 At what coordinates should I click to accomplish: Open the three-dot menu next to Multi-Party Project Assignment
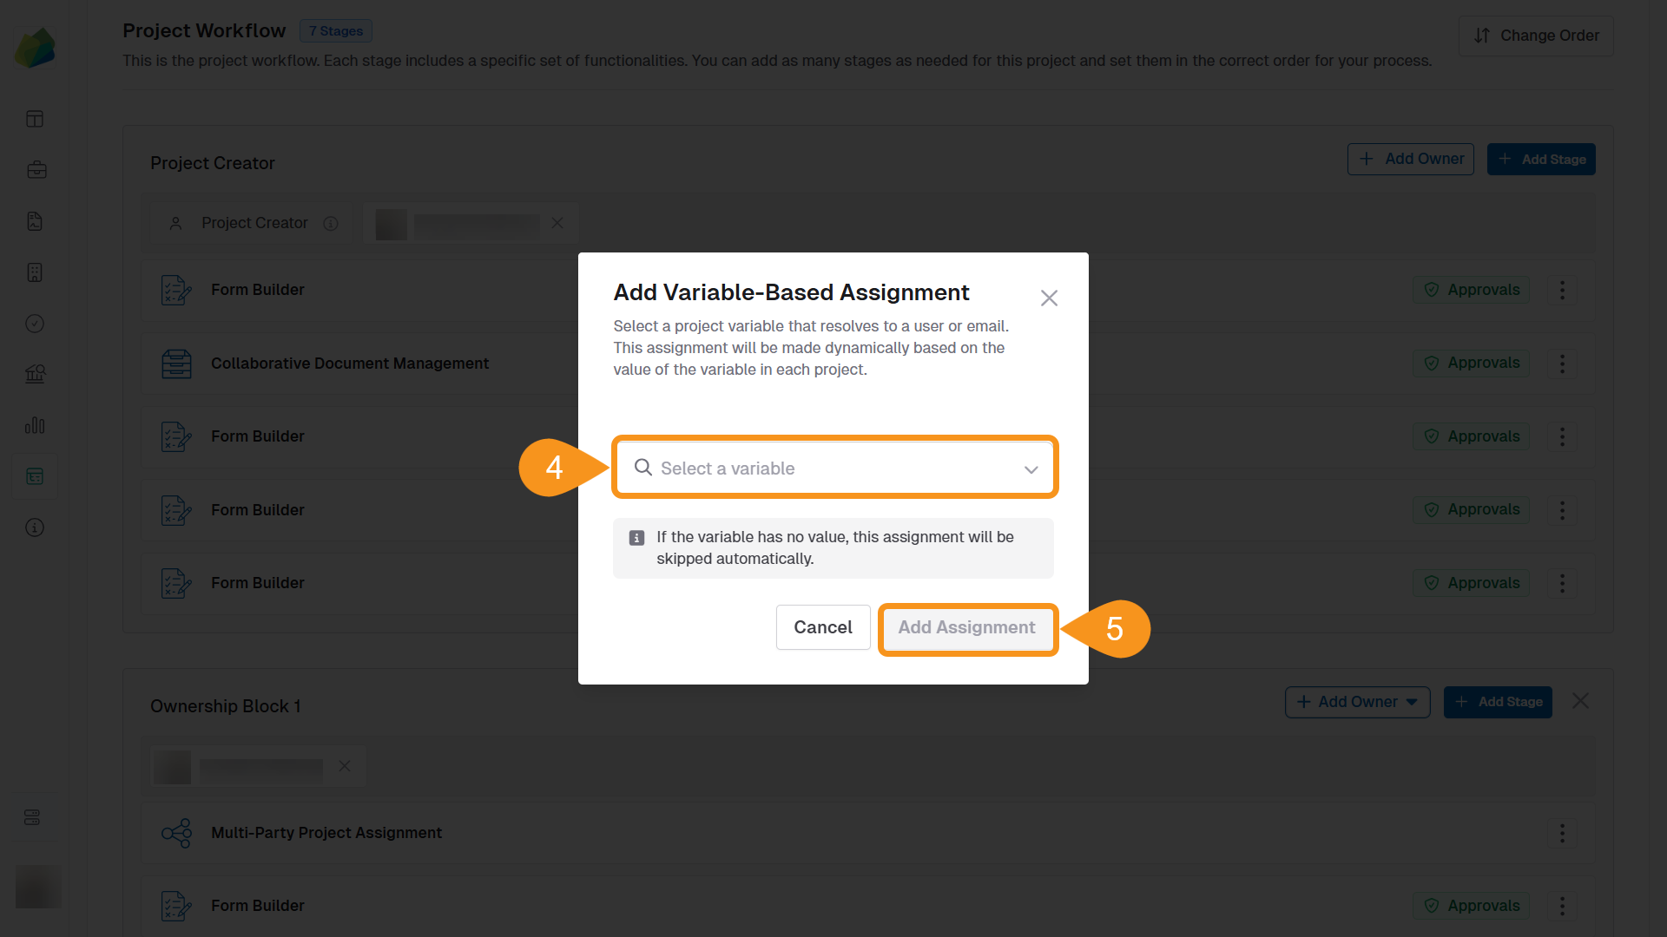(x=1562, y=833)
